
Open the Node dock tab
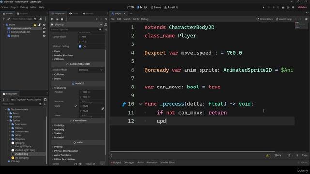74,14
